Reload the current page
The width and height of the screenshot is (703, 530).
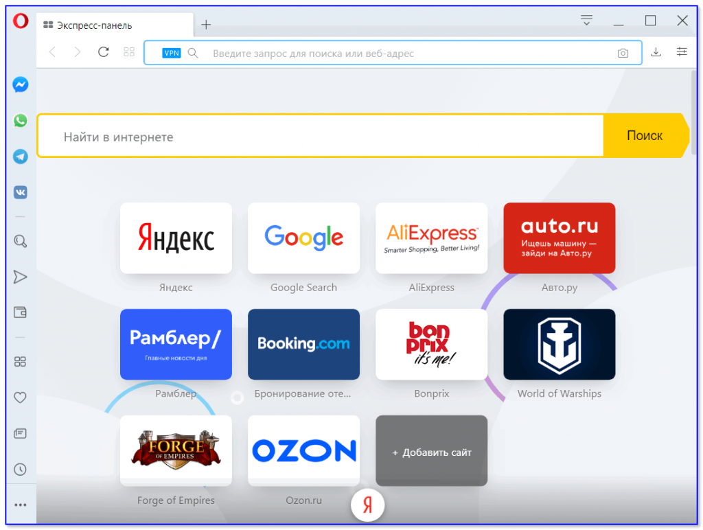pyautogui.click(x=104, y=52)
